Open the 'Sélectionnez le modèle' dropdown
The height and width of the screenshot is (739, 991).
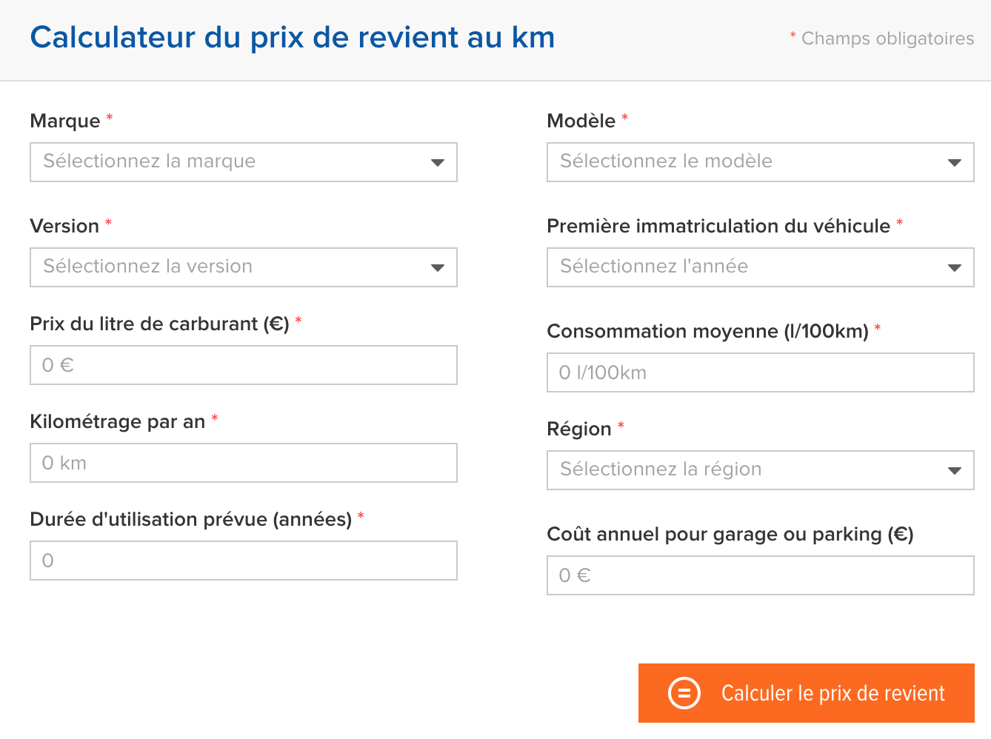(741, 162)
